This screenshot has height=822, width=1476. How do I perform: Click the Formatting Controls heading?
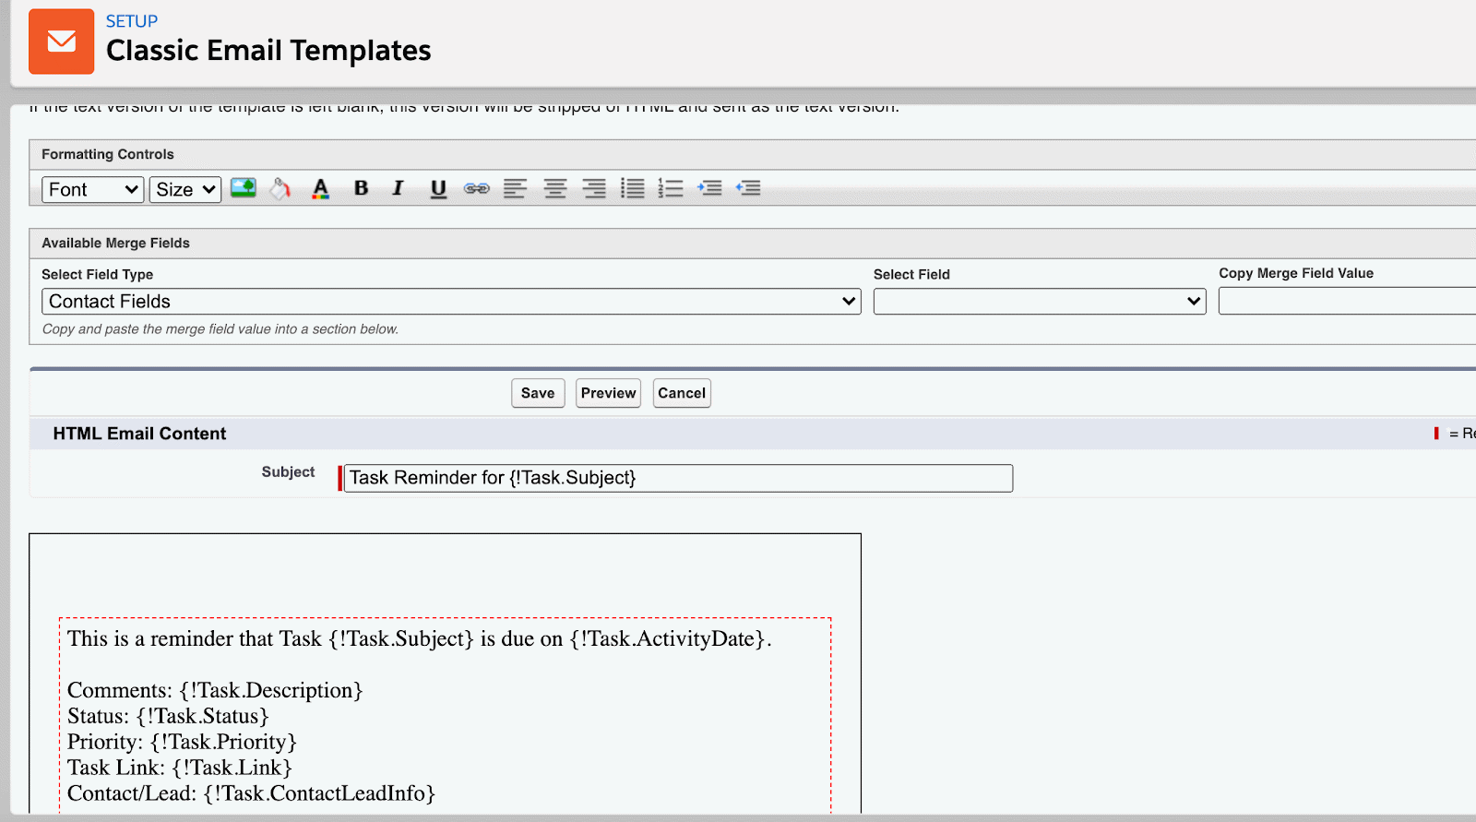coord(108,154)
